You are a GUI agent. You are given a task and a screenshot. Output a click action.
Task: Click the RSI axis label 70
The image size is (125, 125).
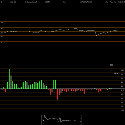point(2,29)
